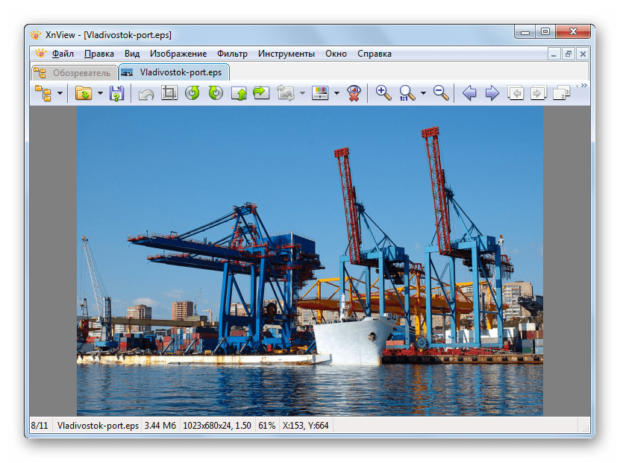Go to previous image with left arrow
The image size is (620, 463).
[x=469, y=93]
